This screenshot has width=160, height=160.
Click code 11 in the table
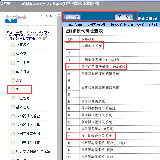click(x=68, y=46)
